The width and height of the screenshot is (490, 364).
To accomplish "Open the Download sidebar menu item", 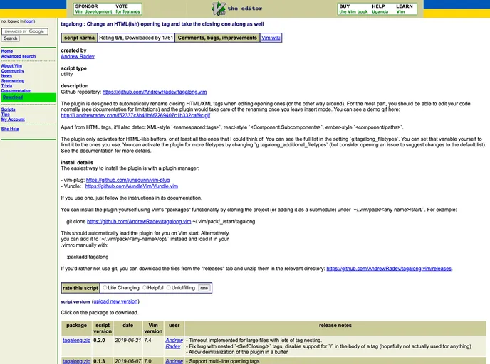I will tap(12, 97).
